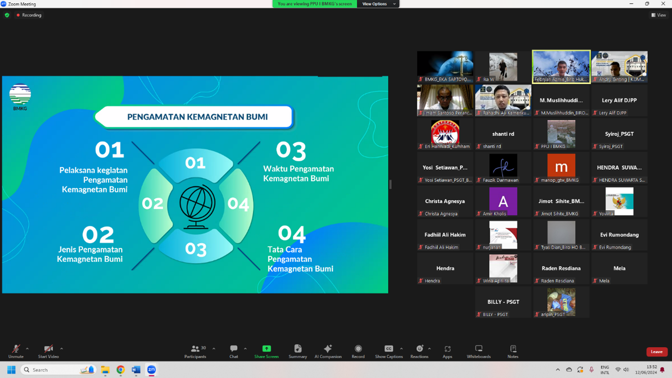672x378 pixels.
Task: Click the red Leave button
Action: coord(656,352)
